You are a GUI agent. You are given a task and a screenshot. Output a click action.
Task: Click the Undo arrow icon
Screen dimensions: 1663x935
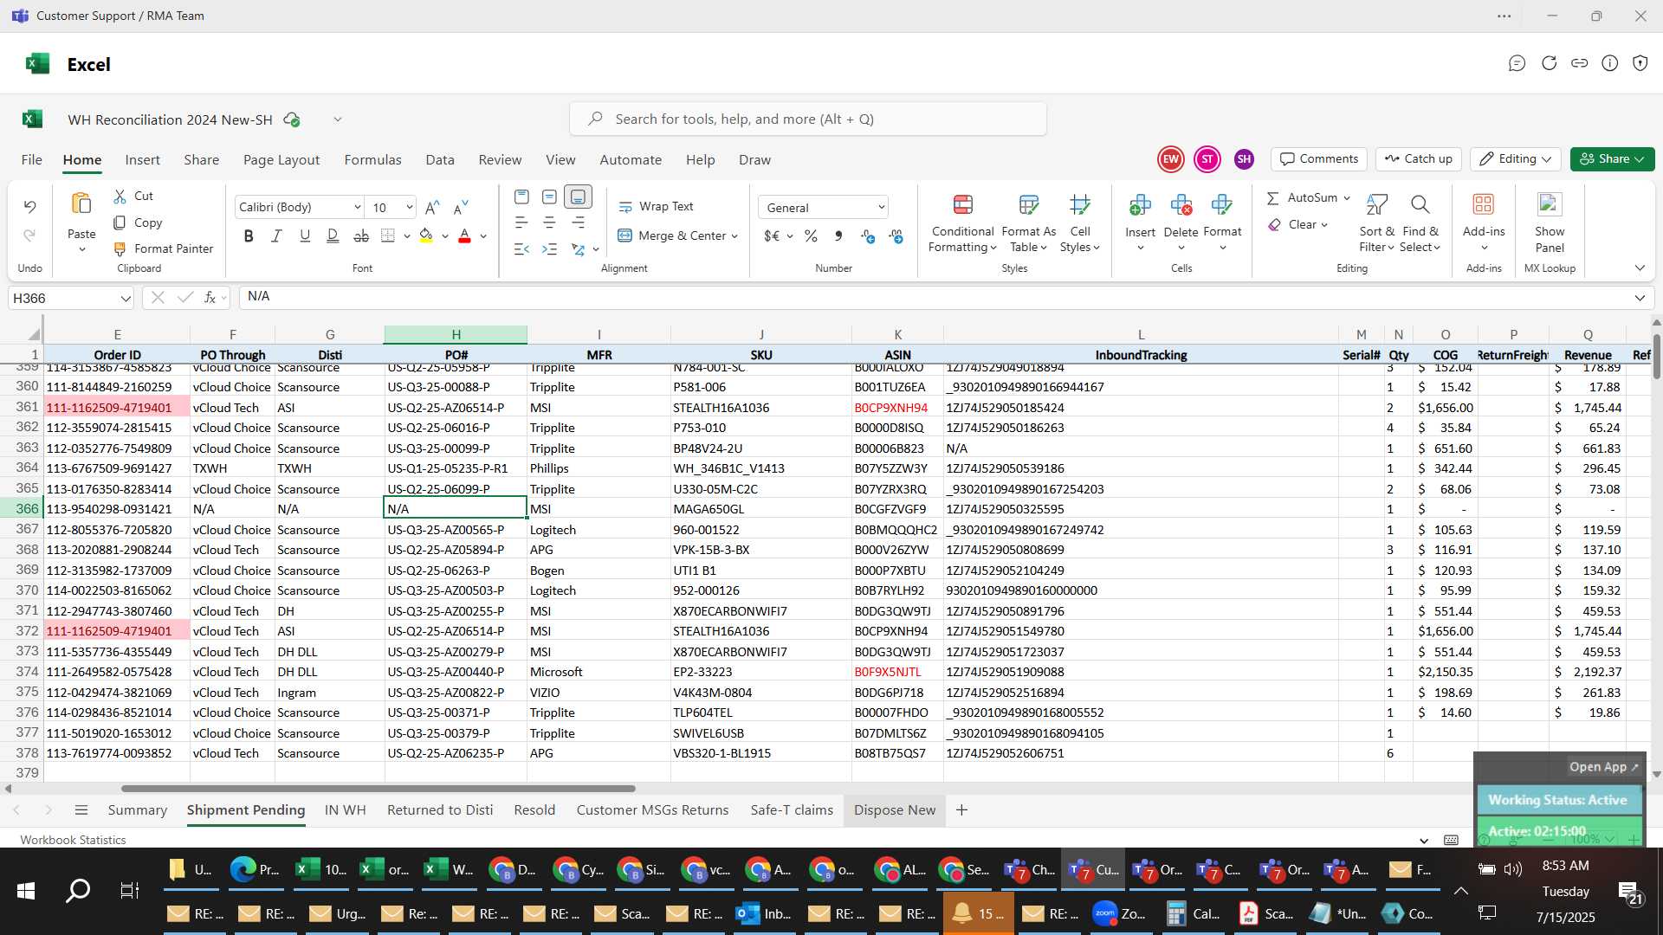(29, 207)
